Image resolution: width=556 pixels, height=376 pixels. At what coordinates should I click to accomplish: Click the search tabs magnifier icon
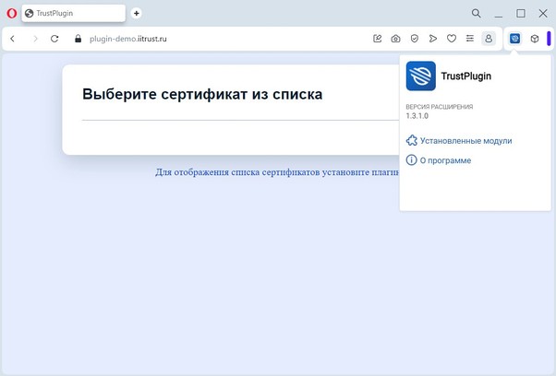click(x=477, y=14)
